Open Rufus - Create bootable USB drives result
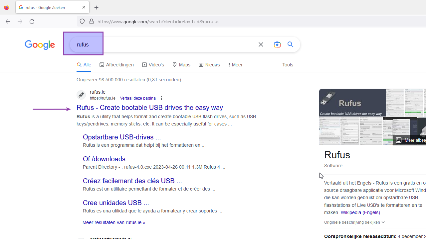 pos(150,108)
